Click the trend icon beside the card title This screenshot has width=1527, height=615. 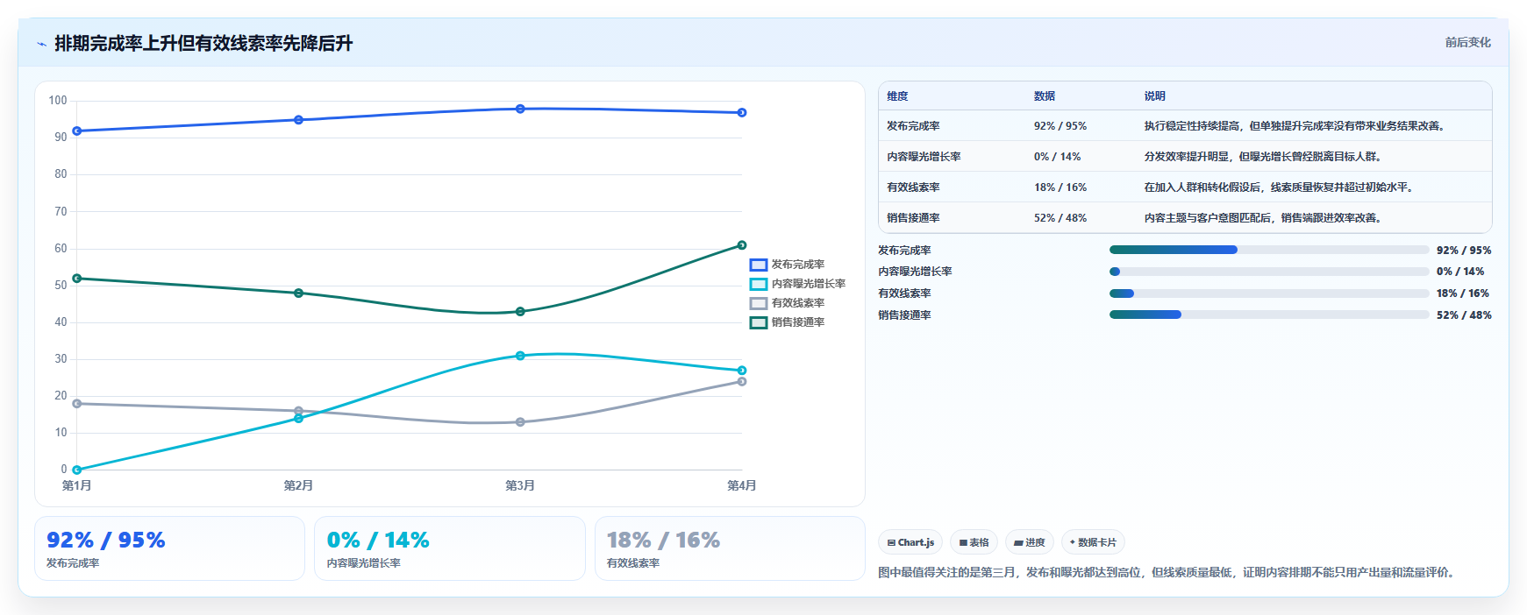coord(41,44)
